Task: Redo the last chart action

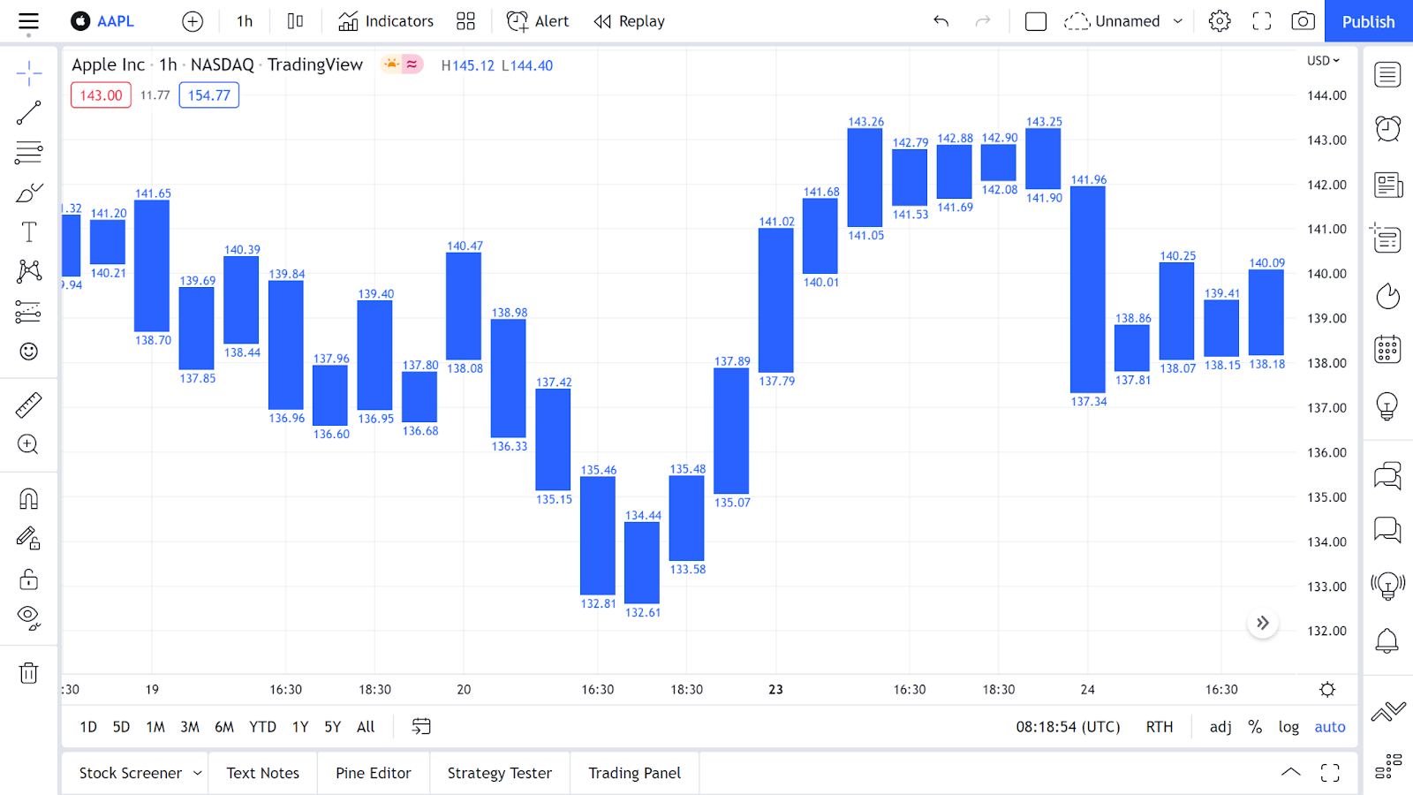Action: [983, 21]
